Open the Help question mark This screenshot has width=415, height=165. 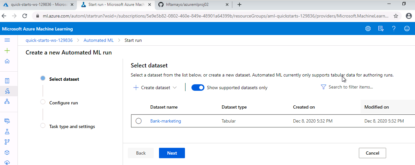[x=394, y=29]
